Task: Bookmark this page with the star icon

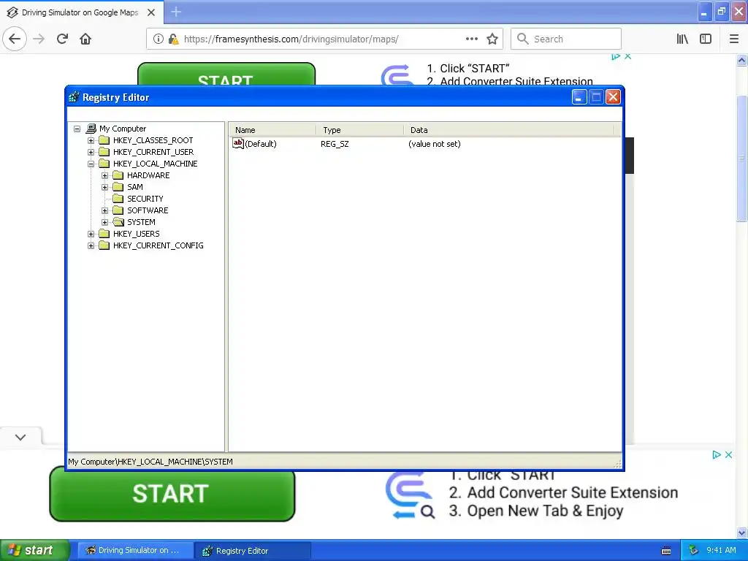Action: click(492, 39)
